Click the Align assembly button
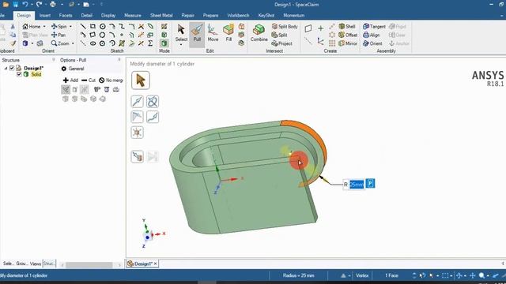The width and height of the screenshot is (506, 284). 372,35
